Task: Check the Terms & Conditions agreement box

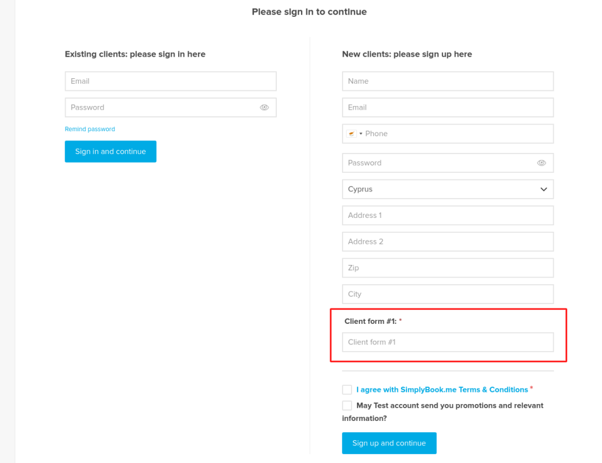Action: (x=347, y=390)
